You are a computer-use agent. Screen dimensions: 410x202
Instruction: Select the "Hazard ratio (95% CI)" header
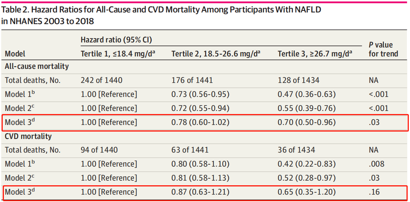(116, 40)
